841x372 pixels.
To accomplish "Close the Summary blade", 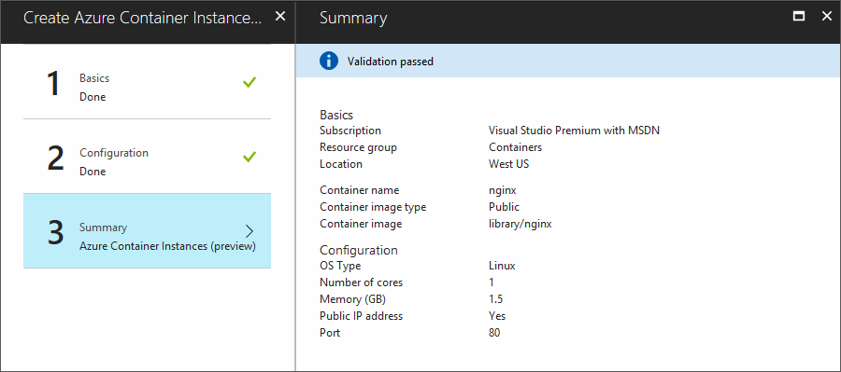I will (x=827, y=17).
